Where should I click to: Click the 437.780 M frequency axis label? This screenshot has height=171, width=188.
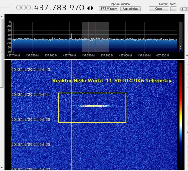(x=88, y=55)
